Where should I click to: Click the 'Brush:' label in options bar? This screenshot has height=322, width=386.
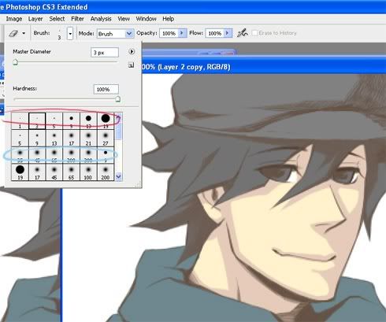pyautogui.click(x=42, y=33)
